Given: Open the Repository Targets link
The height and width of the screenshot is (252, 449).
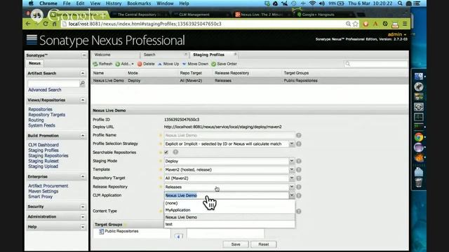Looking at the screenshot, I should click(x=47, y=115).
